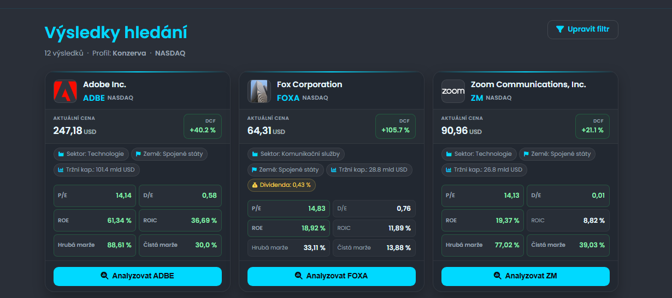This screenshot has width=672, height=298.
Task: Click the Fox Corporation logo thumbnail
Action: click(259, 92)
